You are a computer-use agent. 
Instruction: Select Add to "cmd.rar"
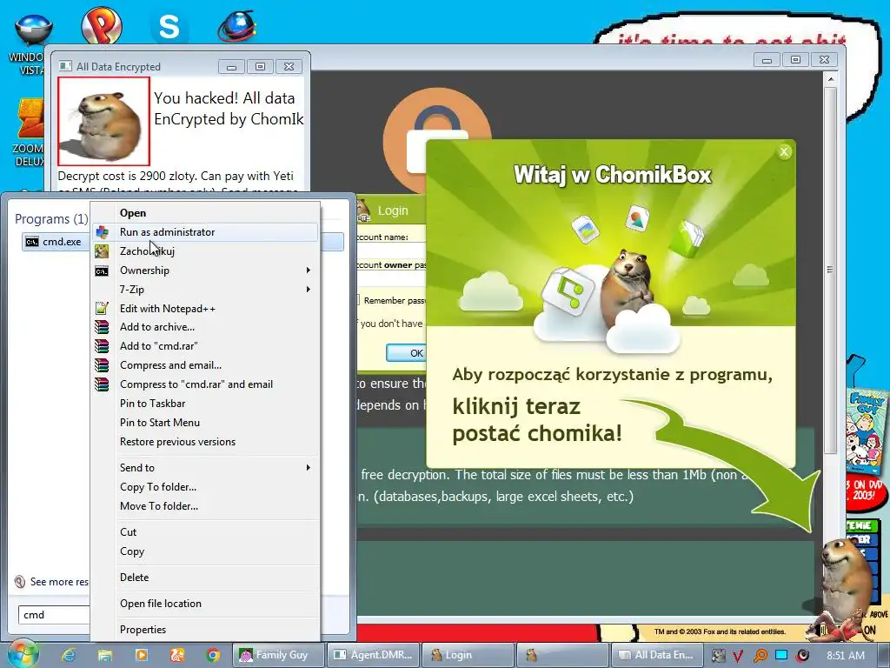[159, 346]
